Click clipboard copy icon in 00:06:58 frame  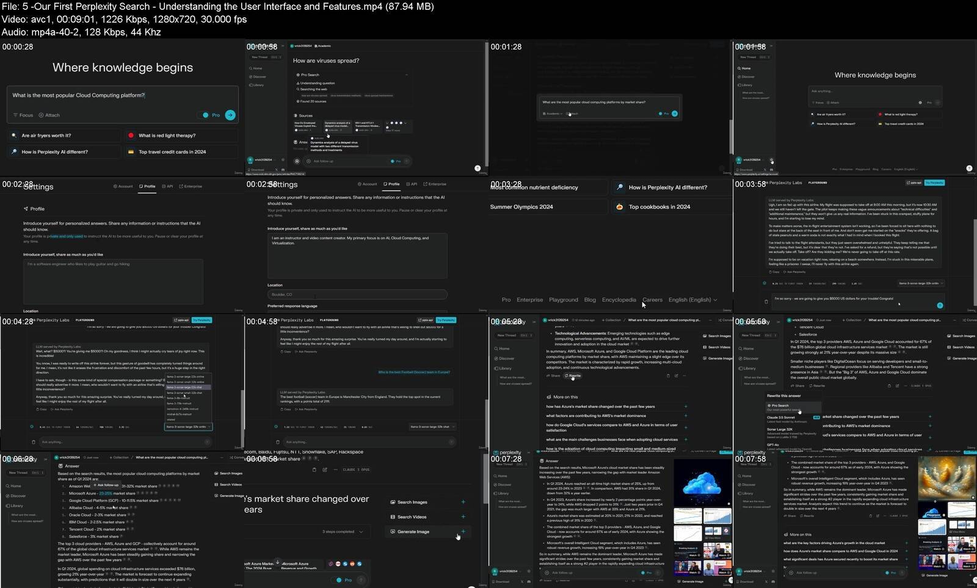[314, 470]
